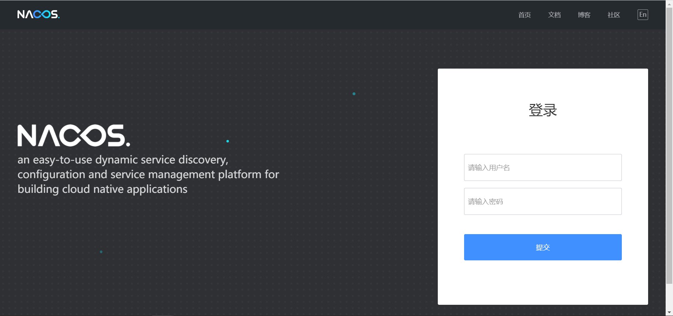The width and height of the screenshot is (673, 316).
Task: Focus the 请输入用户名 username field
Action: 542,168
